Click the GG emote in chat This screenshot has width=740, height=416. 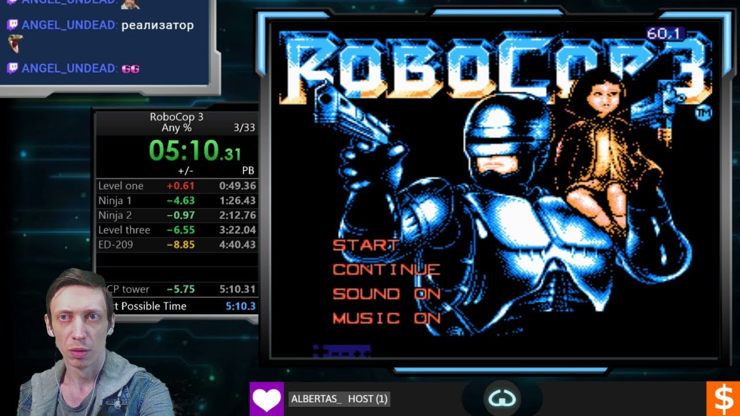point(131,69)
